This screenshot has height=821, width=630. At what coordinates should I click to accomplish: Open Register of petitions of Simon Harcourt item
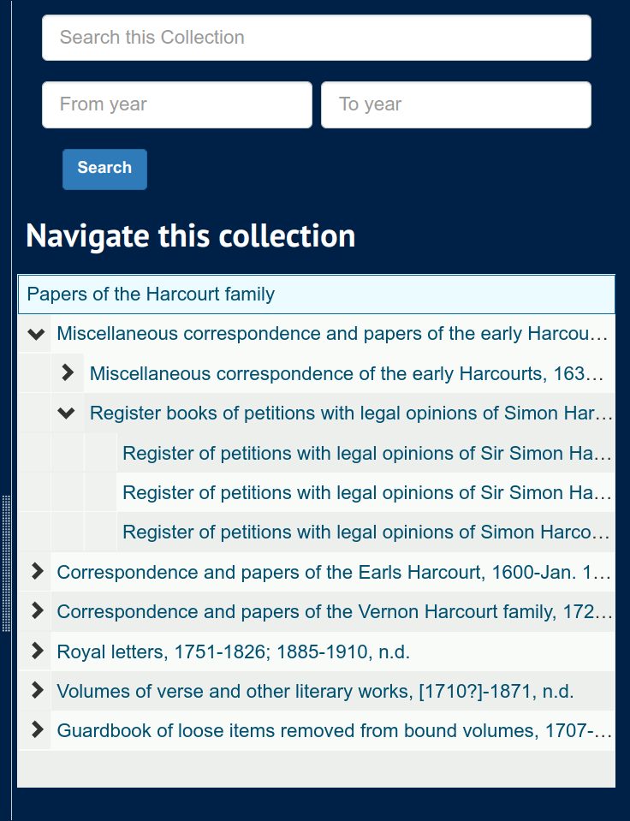pos(366,532)
